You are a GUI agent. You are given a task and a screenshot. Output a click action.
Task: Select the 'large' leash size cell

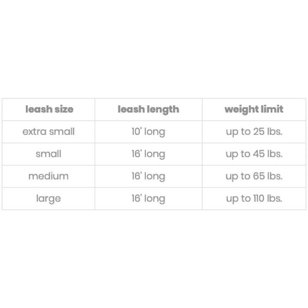click(x=49, y=199)
